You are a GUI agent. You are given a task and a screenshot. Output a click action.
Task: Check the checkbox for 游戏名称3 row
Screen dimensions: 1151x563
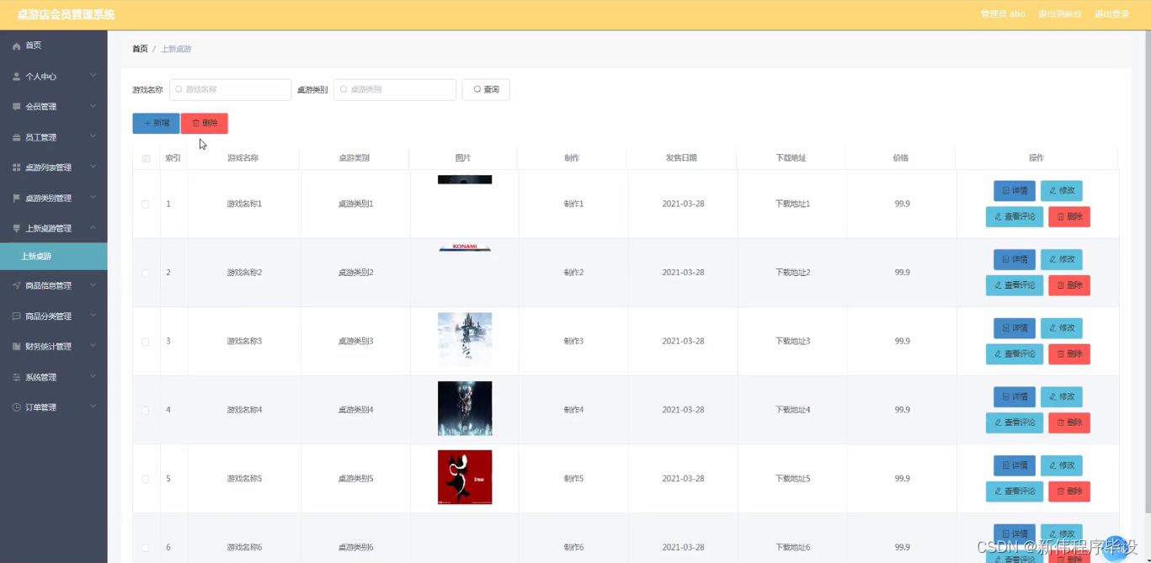click(146, 341)
